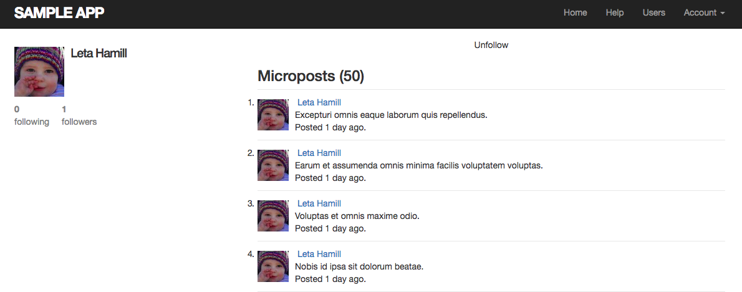Open Leta Hamill link in first micropost
Viewport: 742px width, 292px height.
pos(319,102)
